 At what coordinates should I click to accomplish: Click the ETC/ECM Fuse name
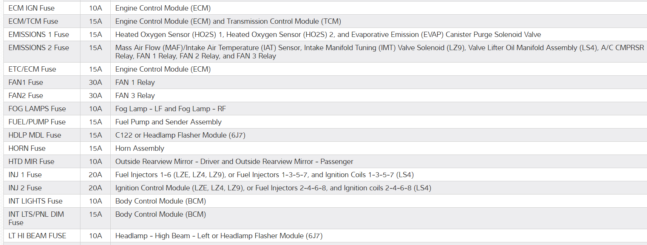(32, 69)
